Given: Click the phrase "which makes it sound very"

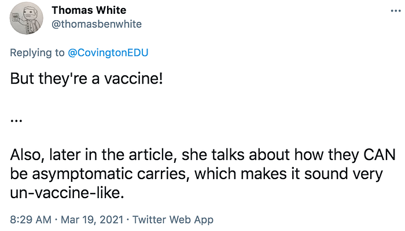Looking at the screenshot, I should [288, 174].
